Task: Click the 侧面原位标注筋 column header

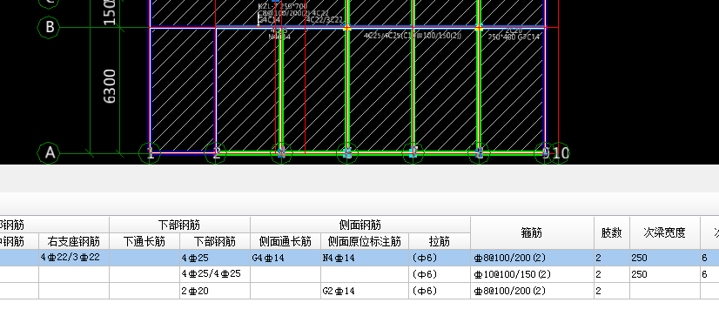Action: [x=365, y=241]
